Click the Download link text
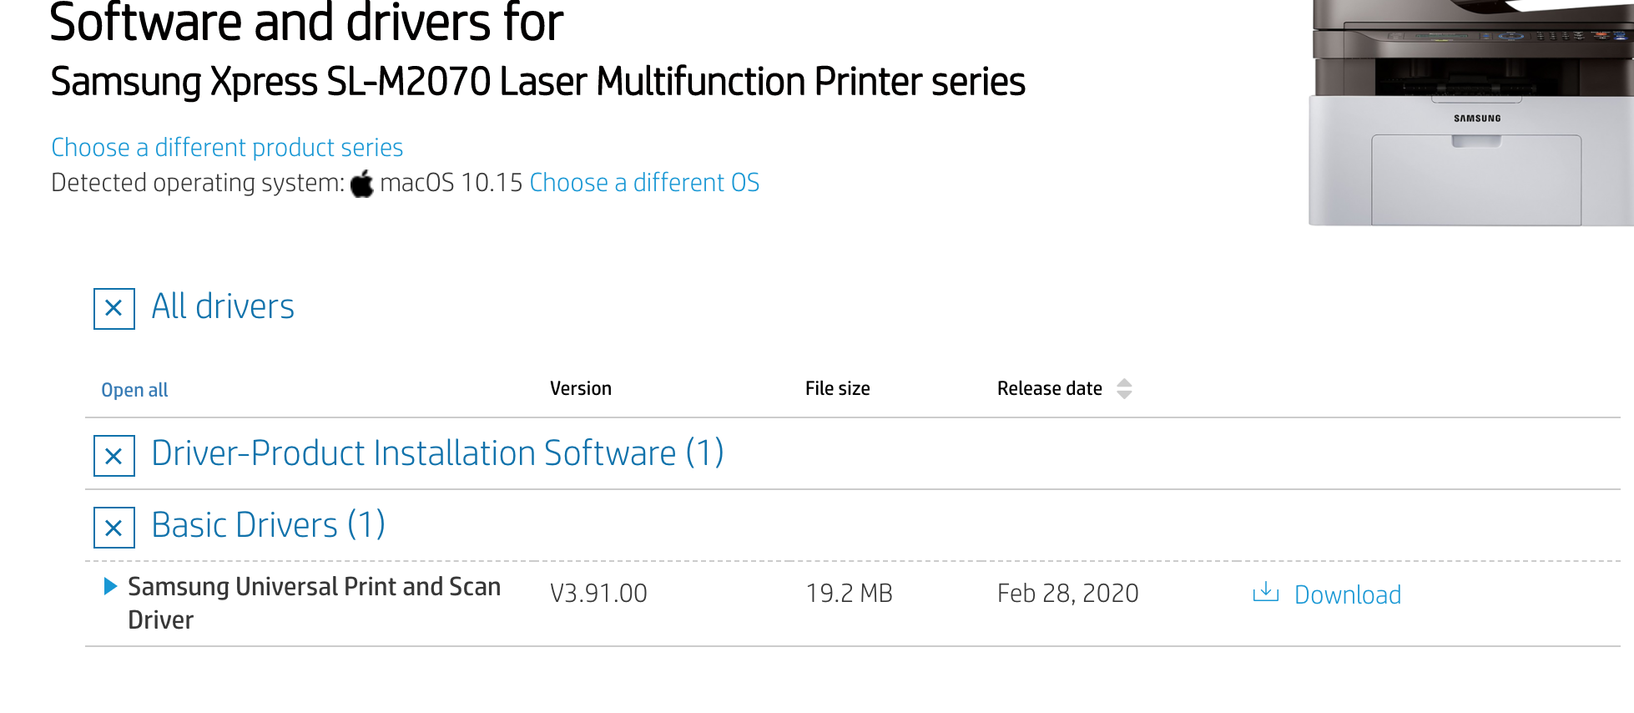 coord(1347,594)
